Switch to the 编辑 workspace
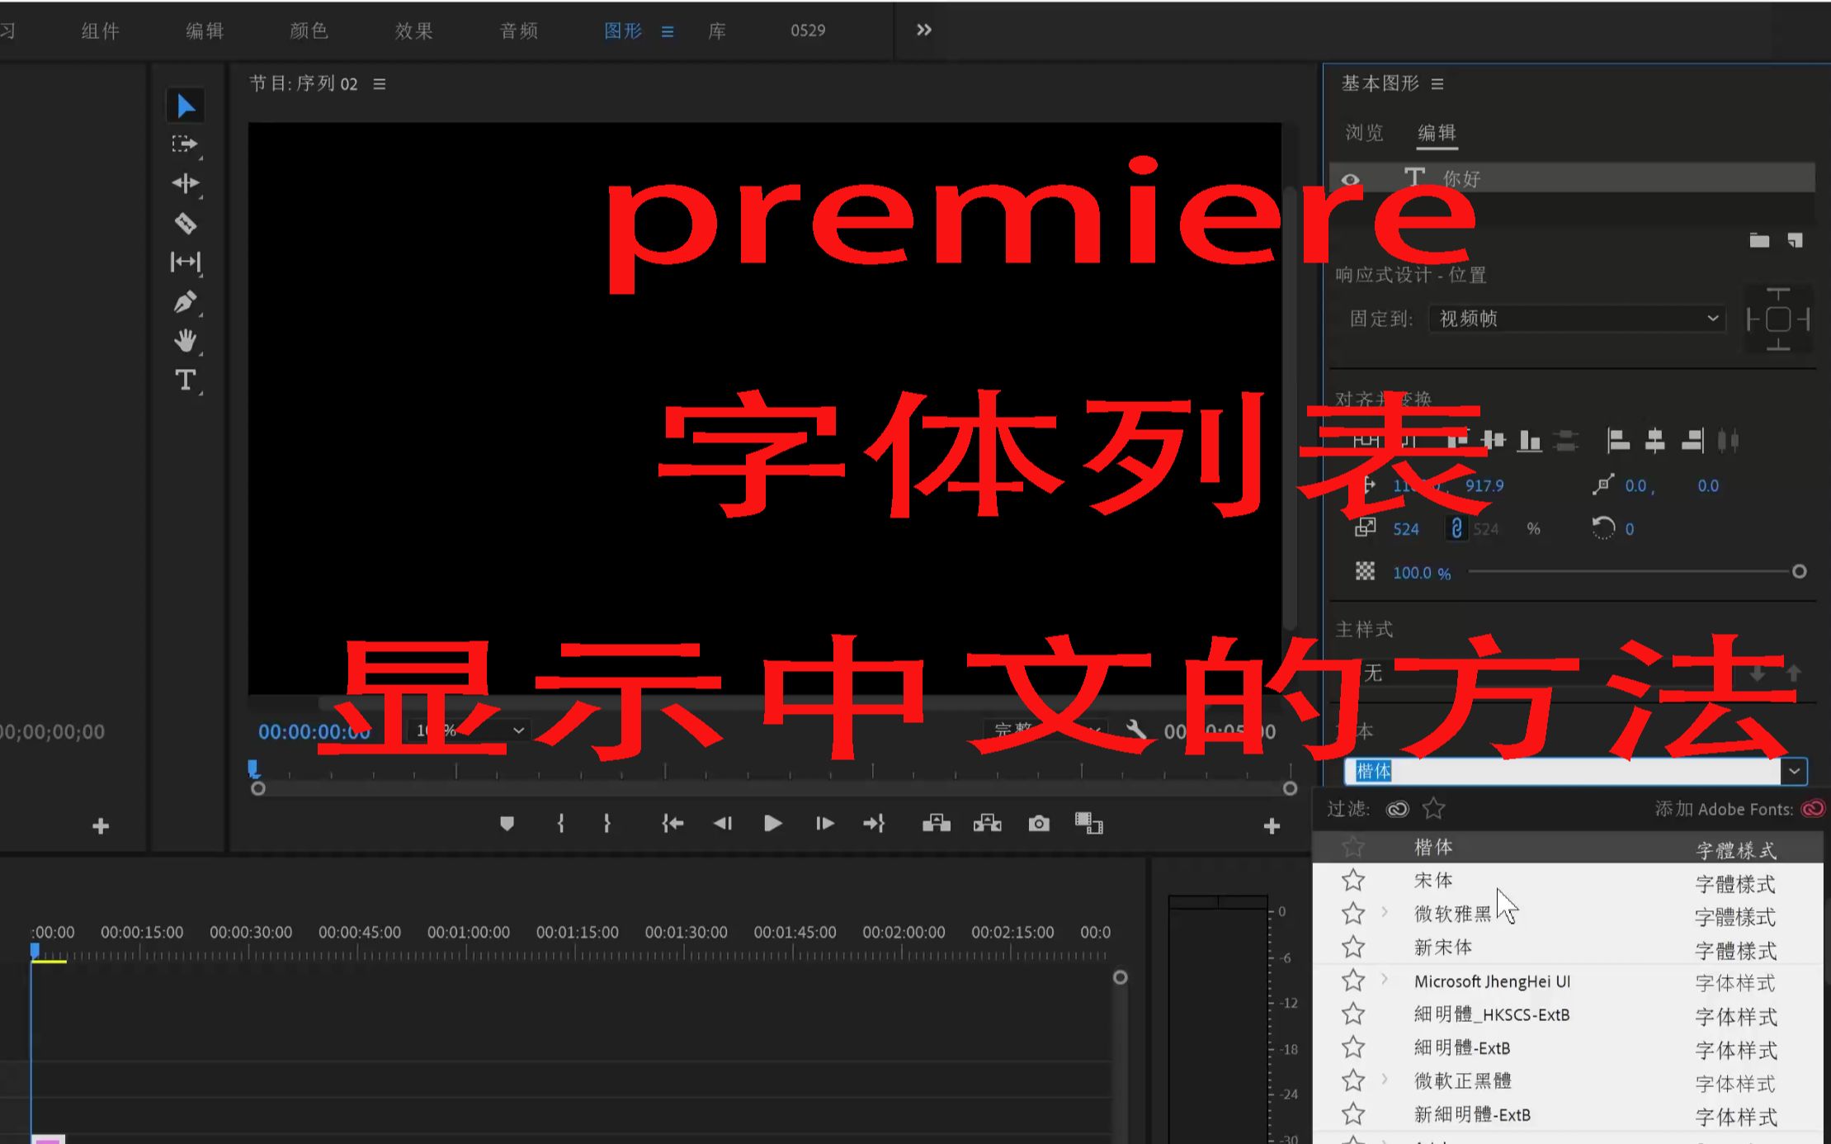 coord(205,31)
